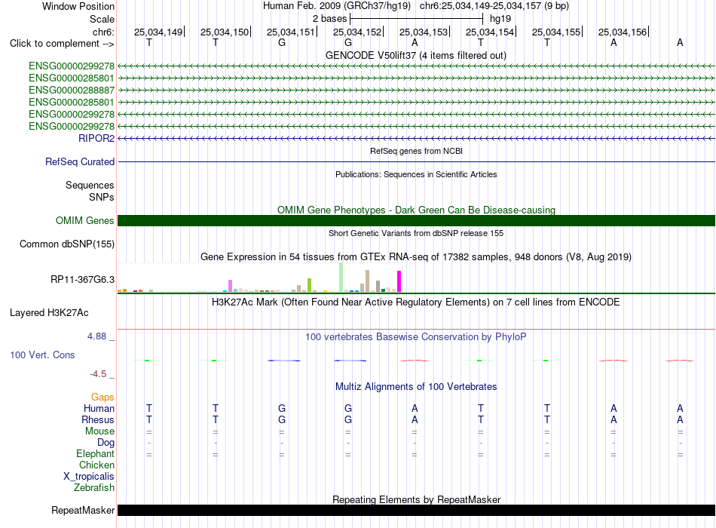Viewport: 716px width, 528px height.
Task: Click the magenta bar in GTEx chart
Action: pos(399,281)
